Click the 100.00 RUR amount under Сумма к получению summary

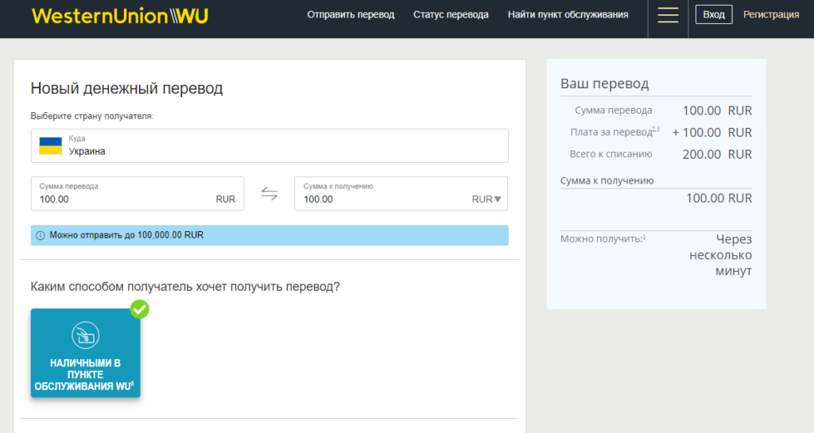tap(719, 198)
